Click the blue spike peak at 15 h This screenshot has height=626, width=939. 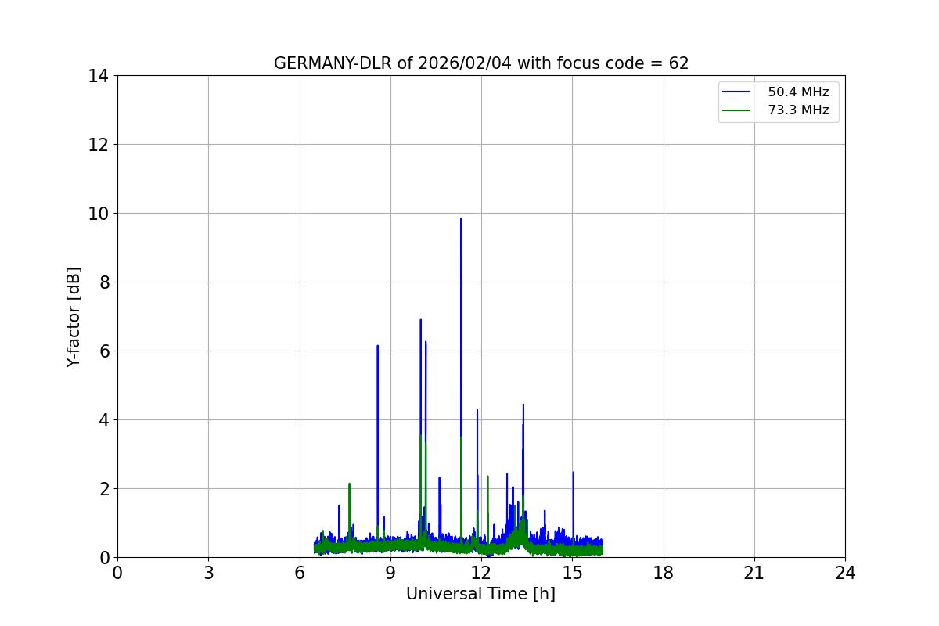573,473
